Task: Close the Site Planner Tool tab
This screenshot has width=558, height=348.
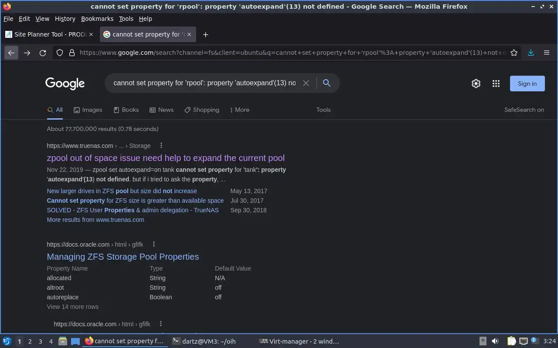Action: (91, 34)
